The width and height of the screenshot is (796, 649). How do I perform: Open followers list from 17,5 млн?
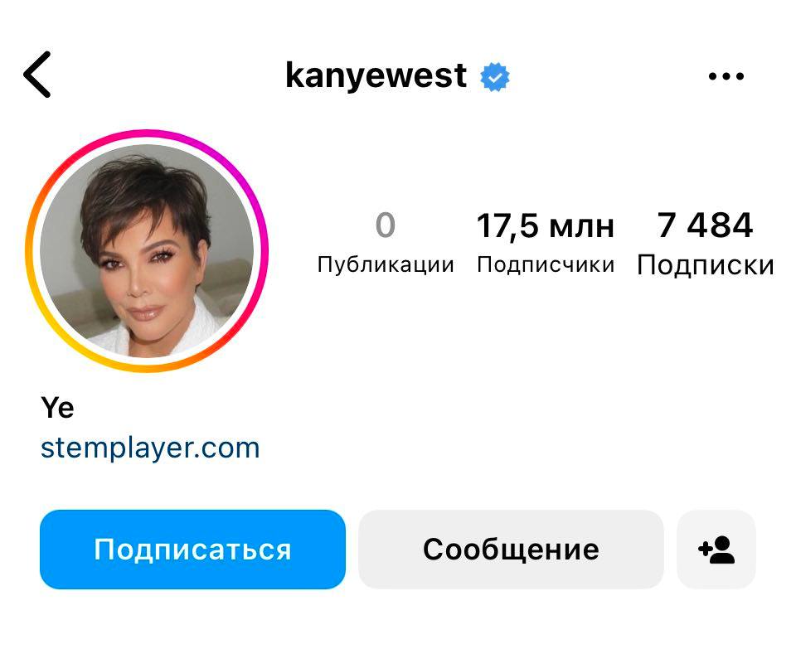[546, 225]
